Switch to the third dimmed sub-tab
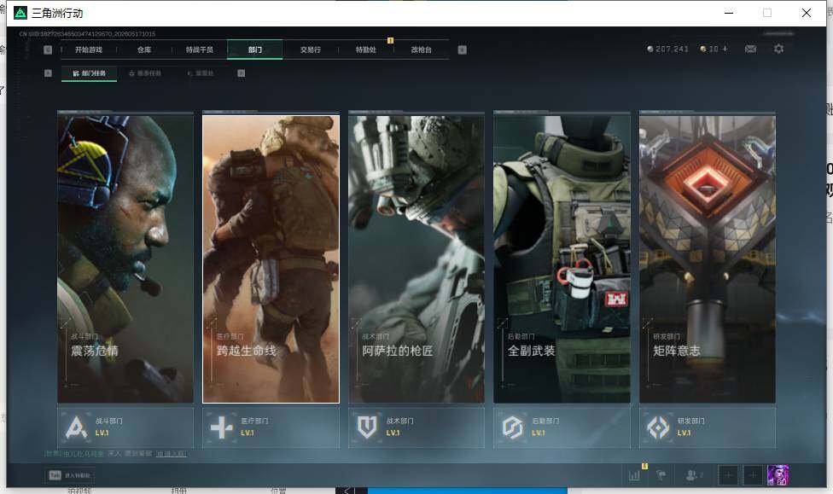Viewport: 833px width, 494px height. pyautogui.click(x=201, y=73)
